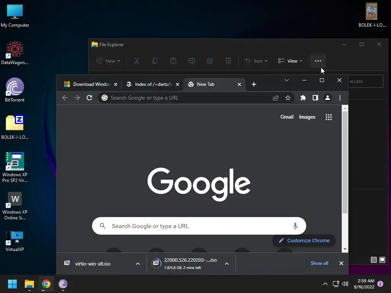Image resolution: width=391 pixels, height=293 pixels.
Task: Click the BitTorrent taskbar icon
Action: coord(63,284)
